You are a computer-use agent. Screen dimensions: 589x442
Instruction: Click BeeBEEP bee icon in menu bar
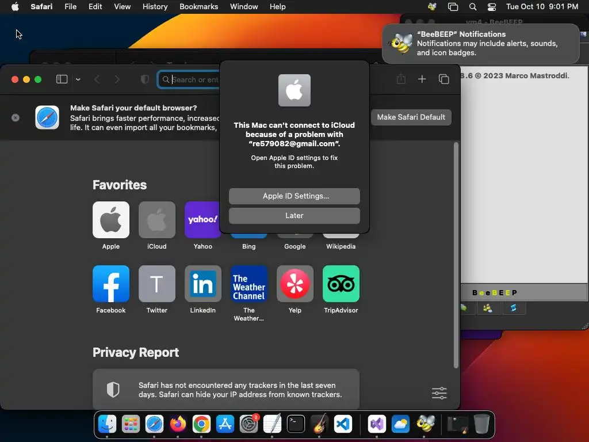(x=433, y=6)
